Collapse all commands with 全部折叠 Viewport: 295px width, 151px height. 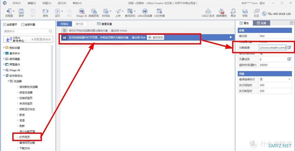pos(28,24)
